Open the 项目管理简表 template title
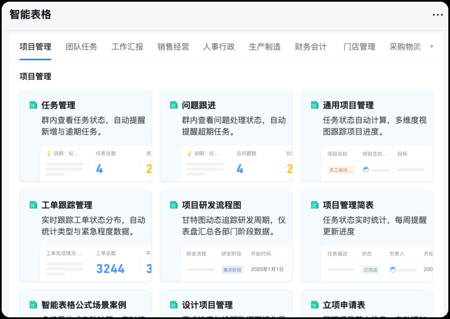 [x=348, y=205]
